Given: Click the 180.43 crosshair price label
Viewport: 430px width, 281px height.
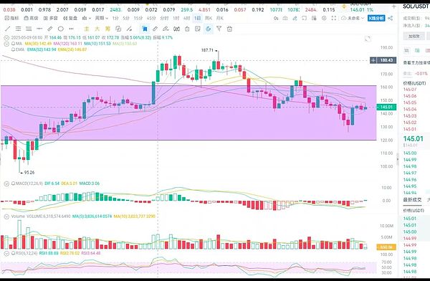Looking at the screenshot, I should click(x=386, y=60).
